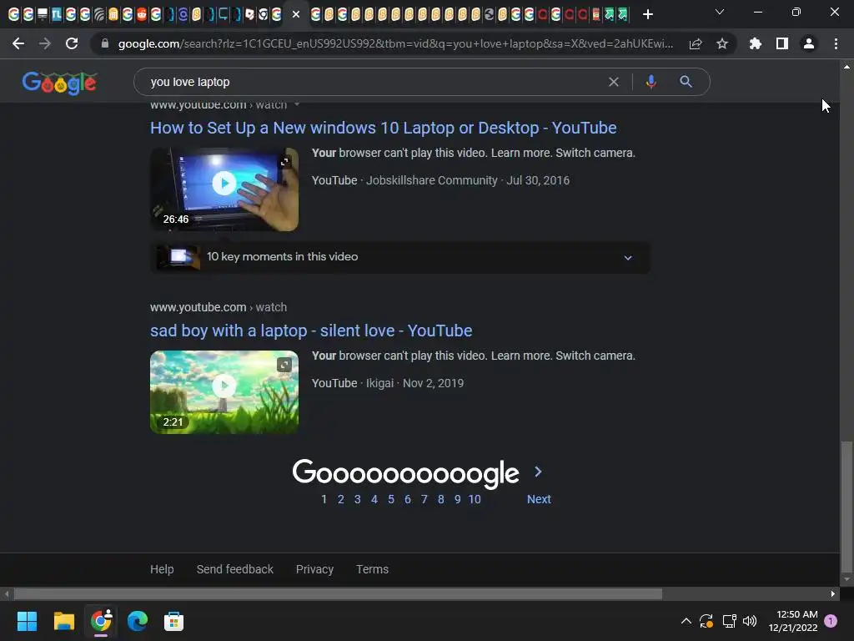Clear the search box text

[x=613, y=82]
